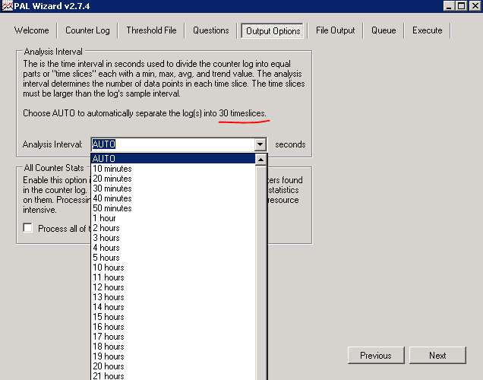
Task: Pick the 20 hours option
Action: [x=173, y=366]
